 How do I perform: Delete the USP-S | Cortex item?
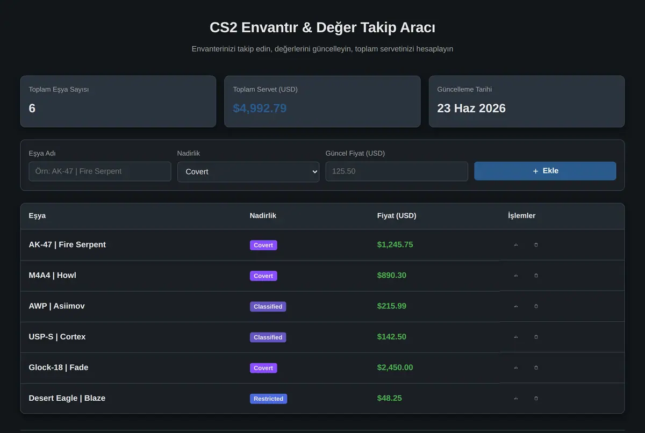(x=536, y=337)
